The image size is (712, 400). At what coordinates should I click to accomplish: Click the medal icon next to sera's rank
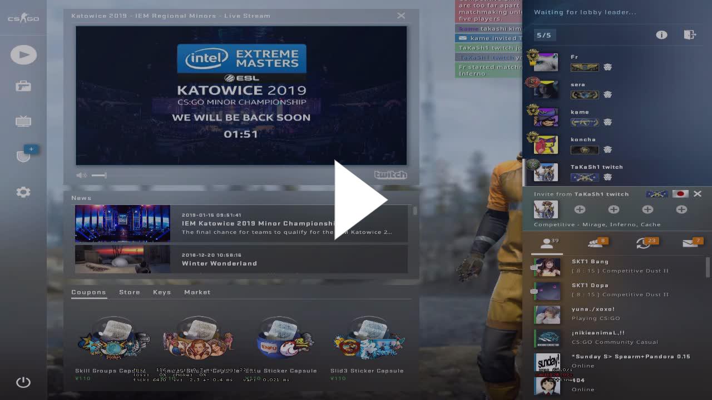coord(607,95)
